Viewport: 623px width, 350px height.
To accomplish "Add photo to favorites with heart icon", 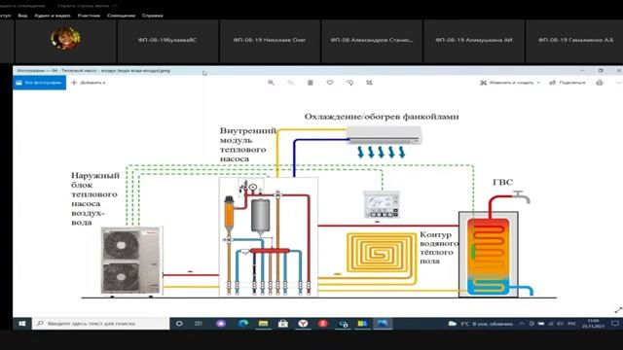I will (x=330, y=83).
